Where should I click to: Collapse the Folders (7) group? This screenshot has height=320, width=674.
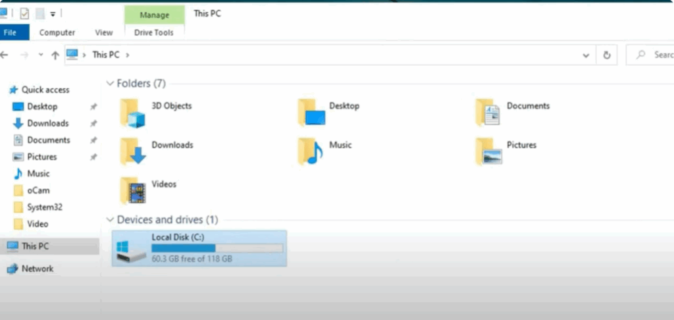click(x=111, y=84)
